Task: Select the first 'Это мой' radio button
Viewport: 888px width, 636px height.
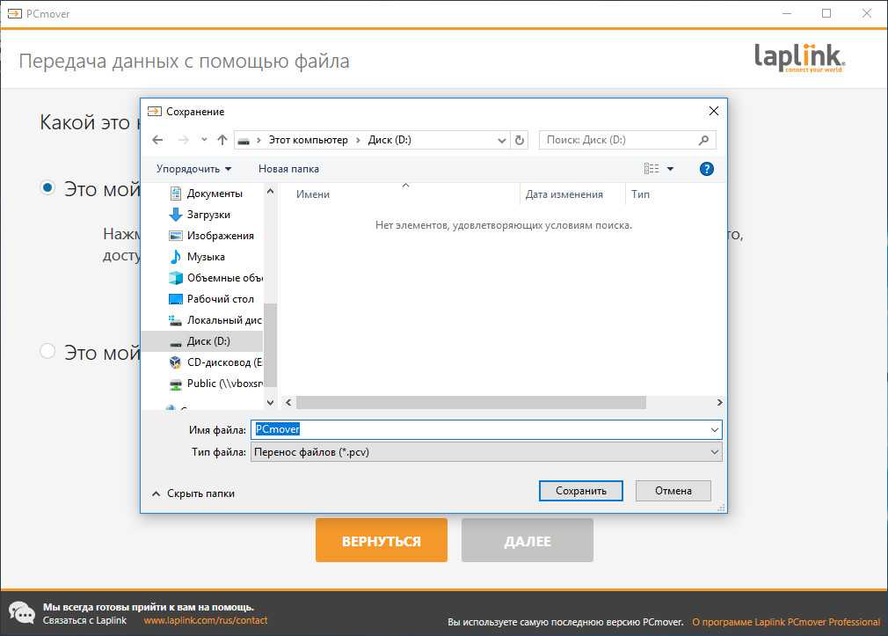Action: (48, 188)
